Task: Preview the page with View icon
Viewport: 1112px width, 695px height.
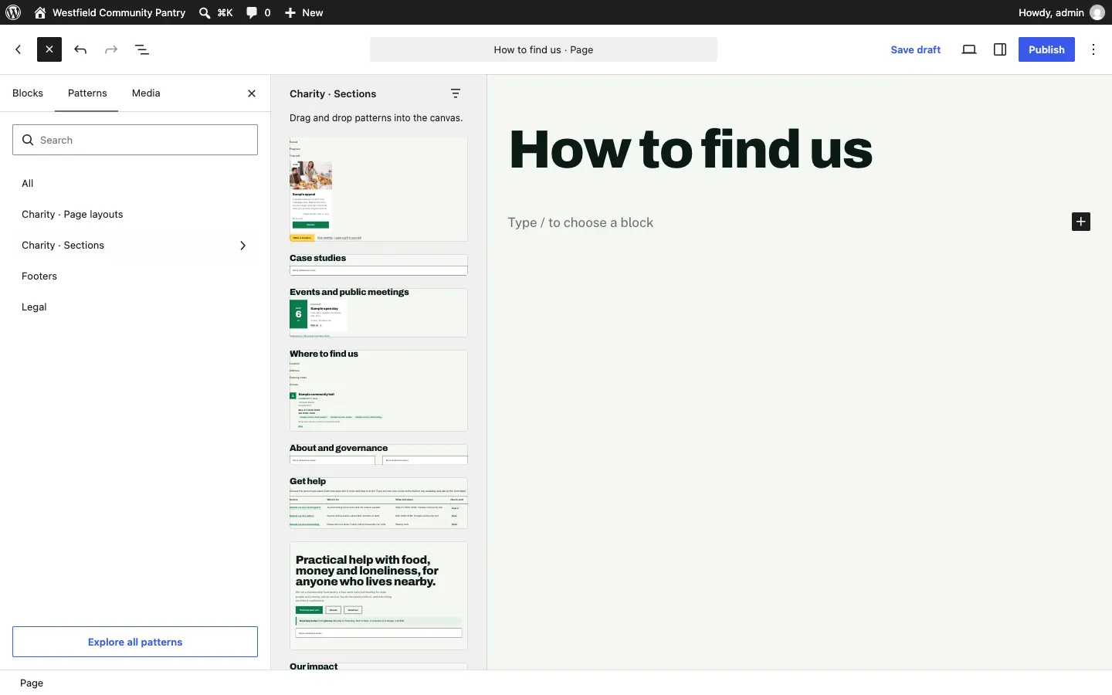Action: click(x=970, y=50)
